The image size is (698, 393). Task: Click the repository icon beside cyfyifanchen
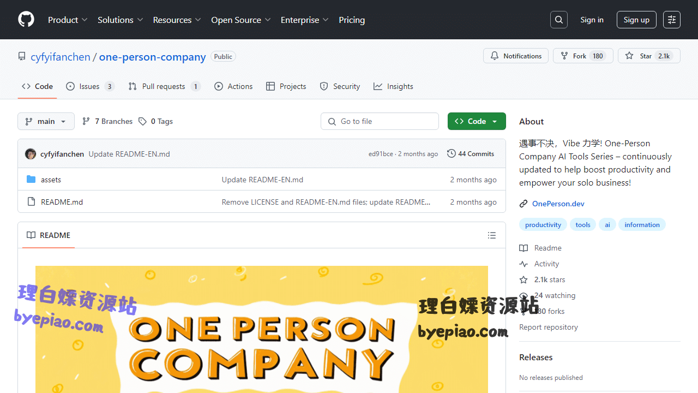click(x=22, y=56)
